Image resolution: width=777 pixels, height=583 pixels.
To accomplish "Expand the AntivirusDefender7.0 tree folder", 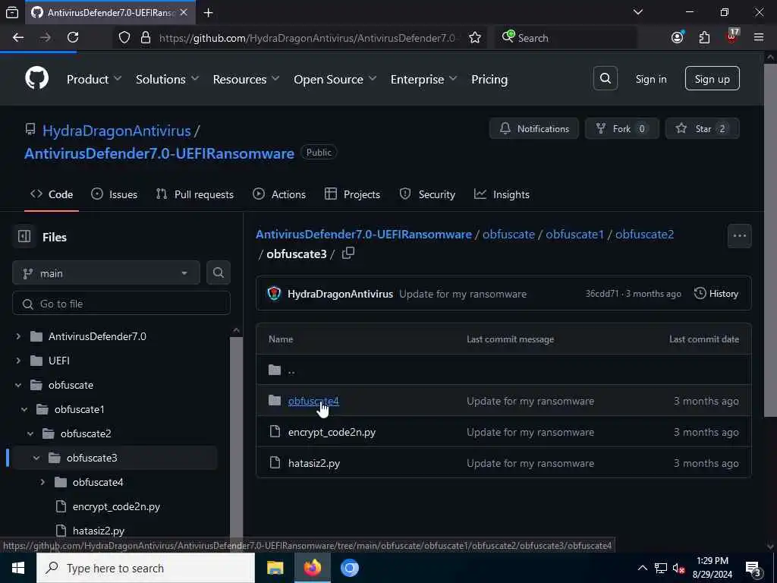I will 18,336.
